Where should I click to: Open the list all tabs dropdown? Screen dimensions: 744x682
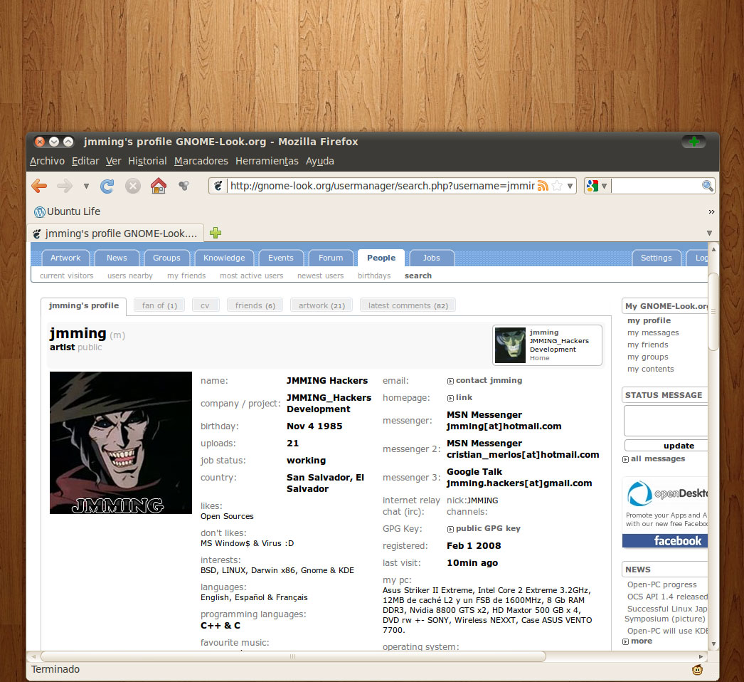[709, 234]
